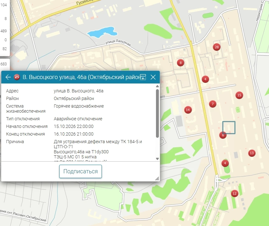Subscribe via the Подписаться button

coord(81,171)
